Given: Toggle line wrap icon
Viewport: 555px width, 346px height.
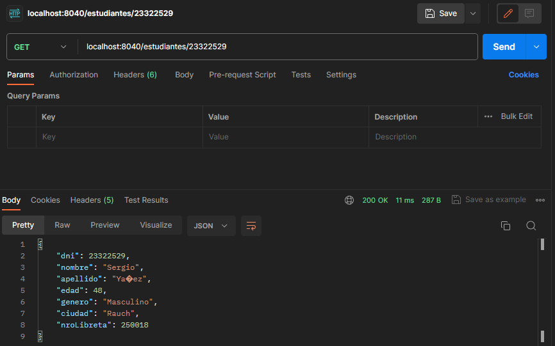Looking at the screenshot, I should (x=251, y=226).
